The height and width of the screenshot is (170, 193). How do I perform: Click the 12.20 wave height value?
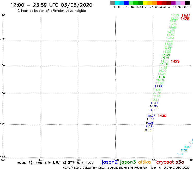(x=174, y=19)
